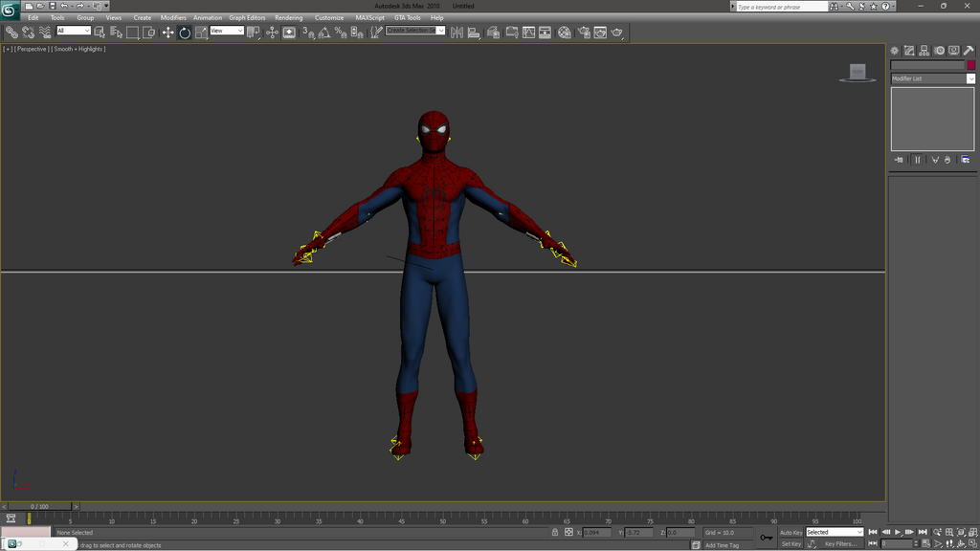Image resolution: width=980 pixels, height=551 pixels.
Task: Open the Material Editor
Action: pos(565,33)
